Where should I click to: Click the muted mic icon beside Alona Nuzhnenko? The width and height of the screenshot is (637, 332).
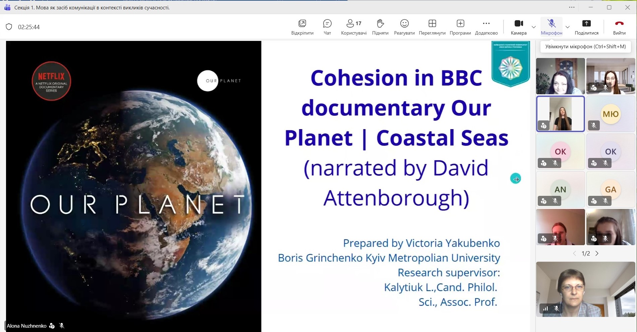click(x=62, y=326)
